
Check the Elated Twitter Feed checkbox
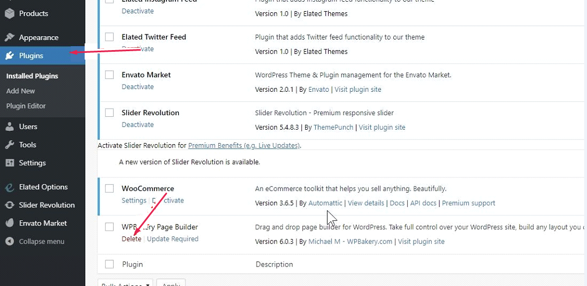pyautogui.click(x=110, y=37)
